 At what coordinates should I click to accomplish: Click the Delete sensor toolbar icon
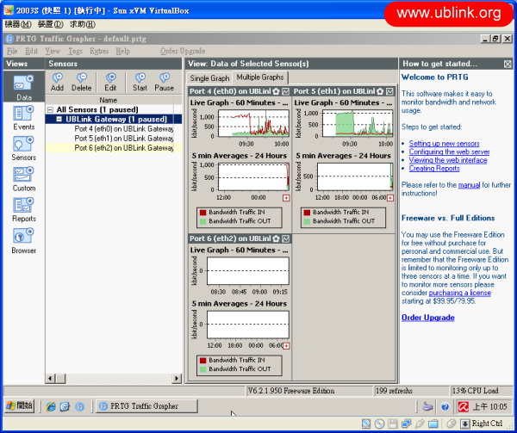tap(82, 82)
